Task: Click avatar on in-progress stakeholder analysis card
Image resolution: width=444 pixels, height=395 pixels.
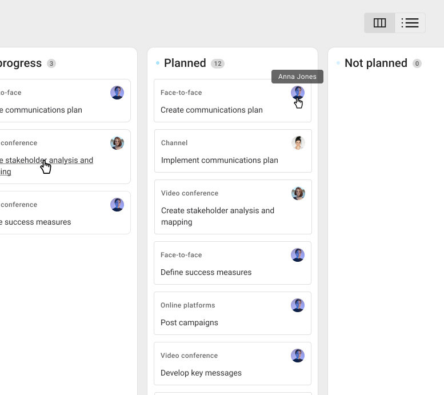Action: [117, 143]
